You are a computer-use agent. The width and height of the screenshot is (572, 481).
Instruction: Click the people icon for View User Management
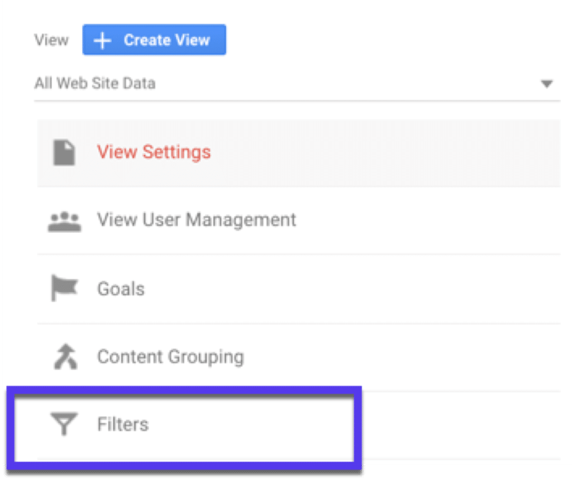click(64, 220)
